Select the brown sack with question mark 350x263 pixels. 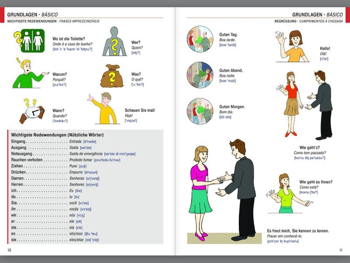tap(112, 76)
